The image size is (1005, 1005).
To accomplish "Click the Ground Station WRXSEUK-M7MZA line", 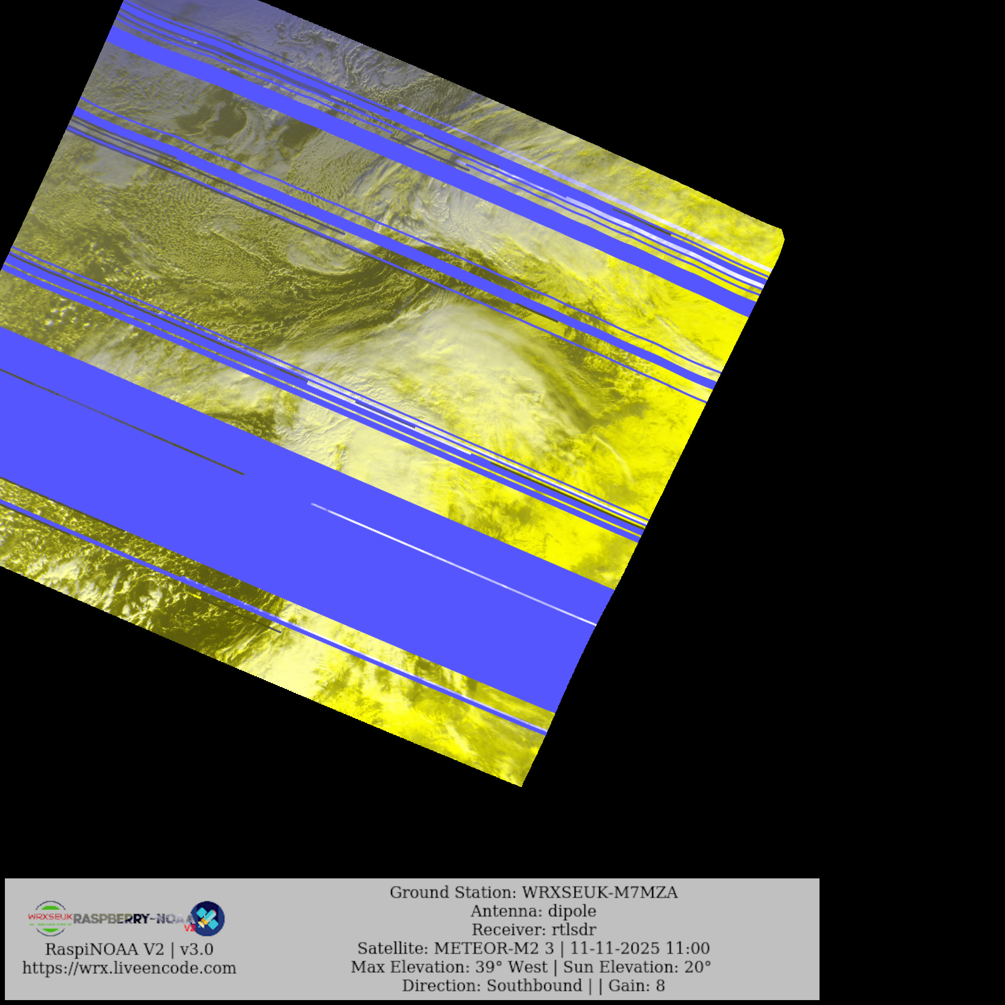I will coord(533,893).
